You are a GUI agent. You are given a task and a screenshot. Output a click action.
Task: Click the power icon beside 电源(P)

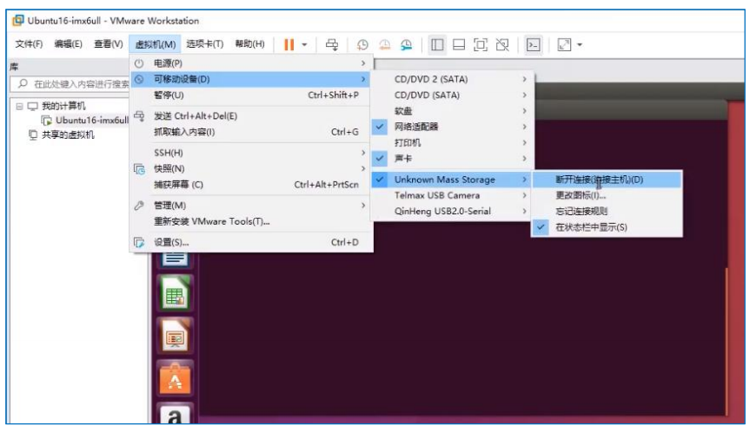click(x=139, y=63)
